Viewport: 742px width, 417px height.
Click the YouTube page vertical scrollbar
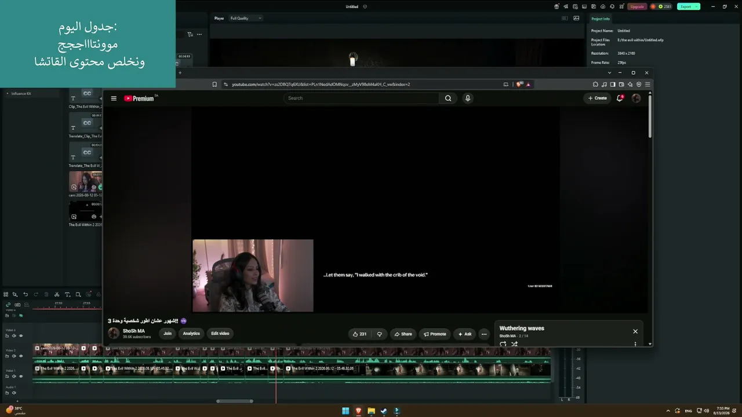click(650, 116)
